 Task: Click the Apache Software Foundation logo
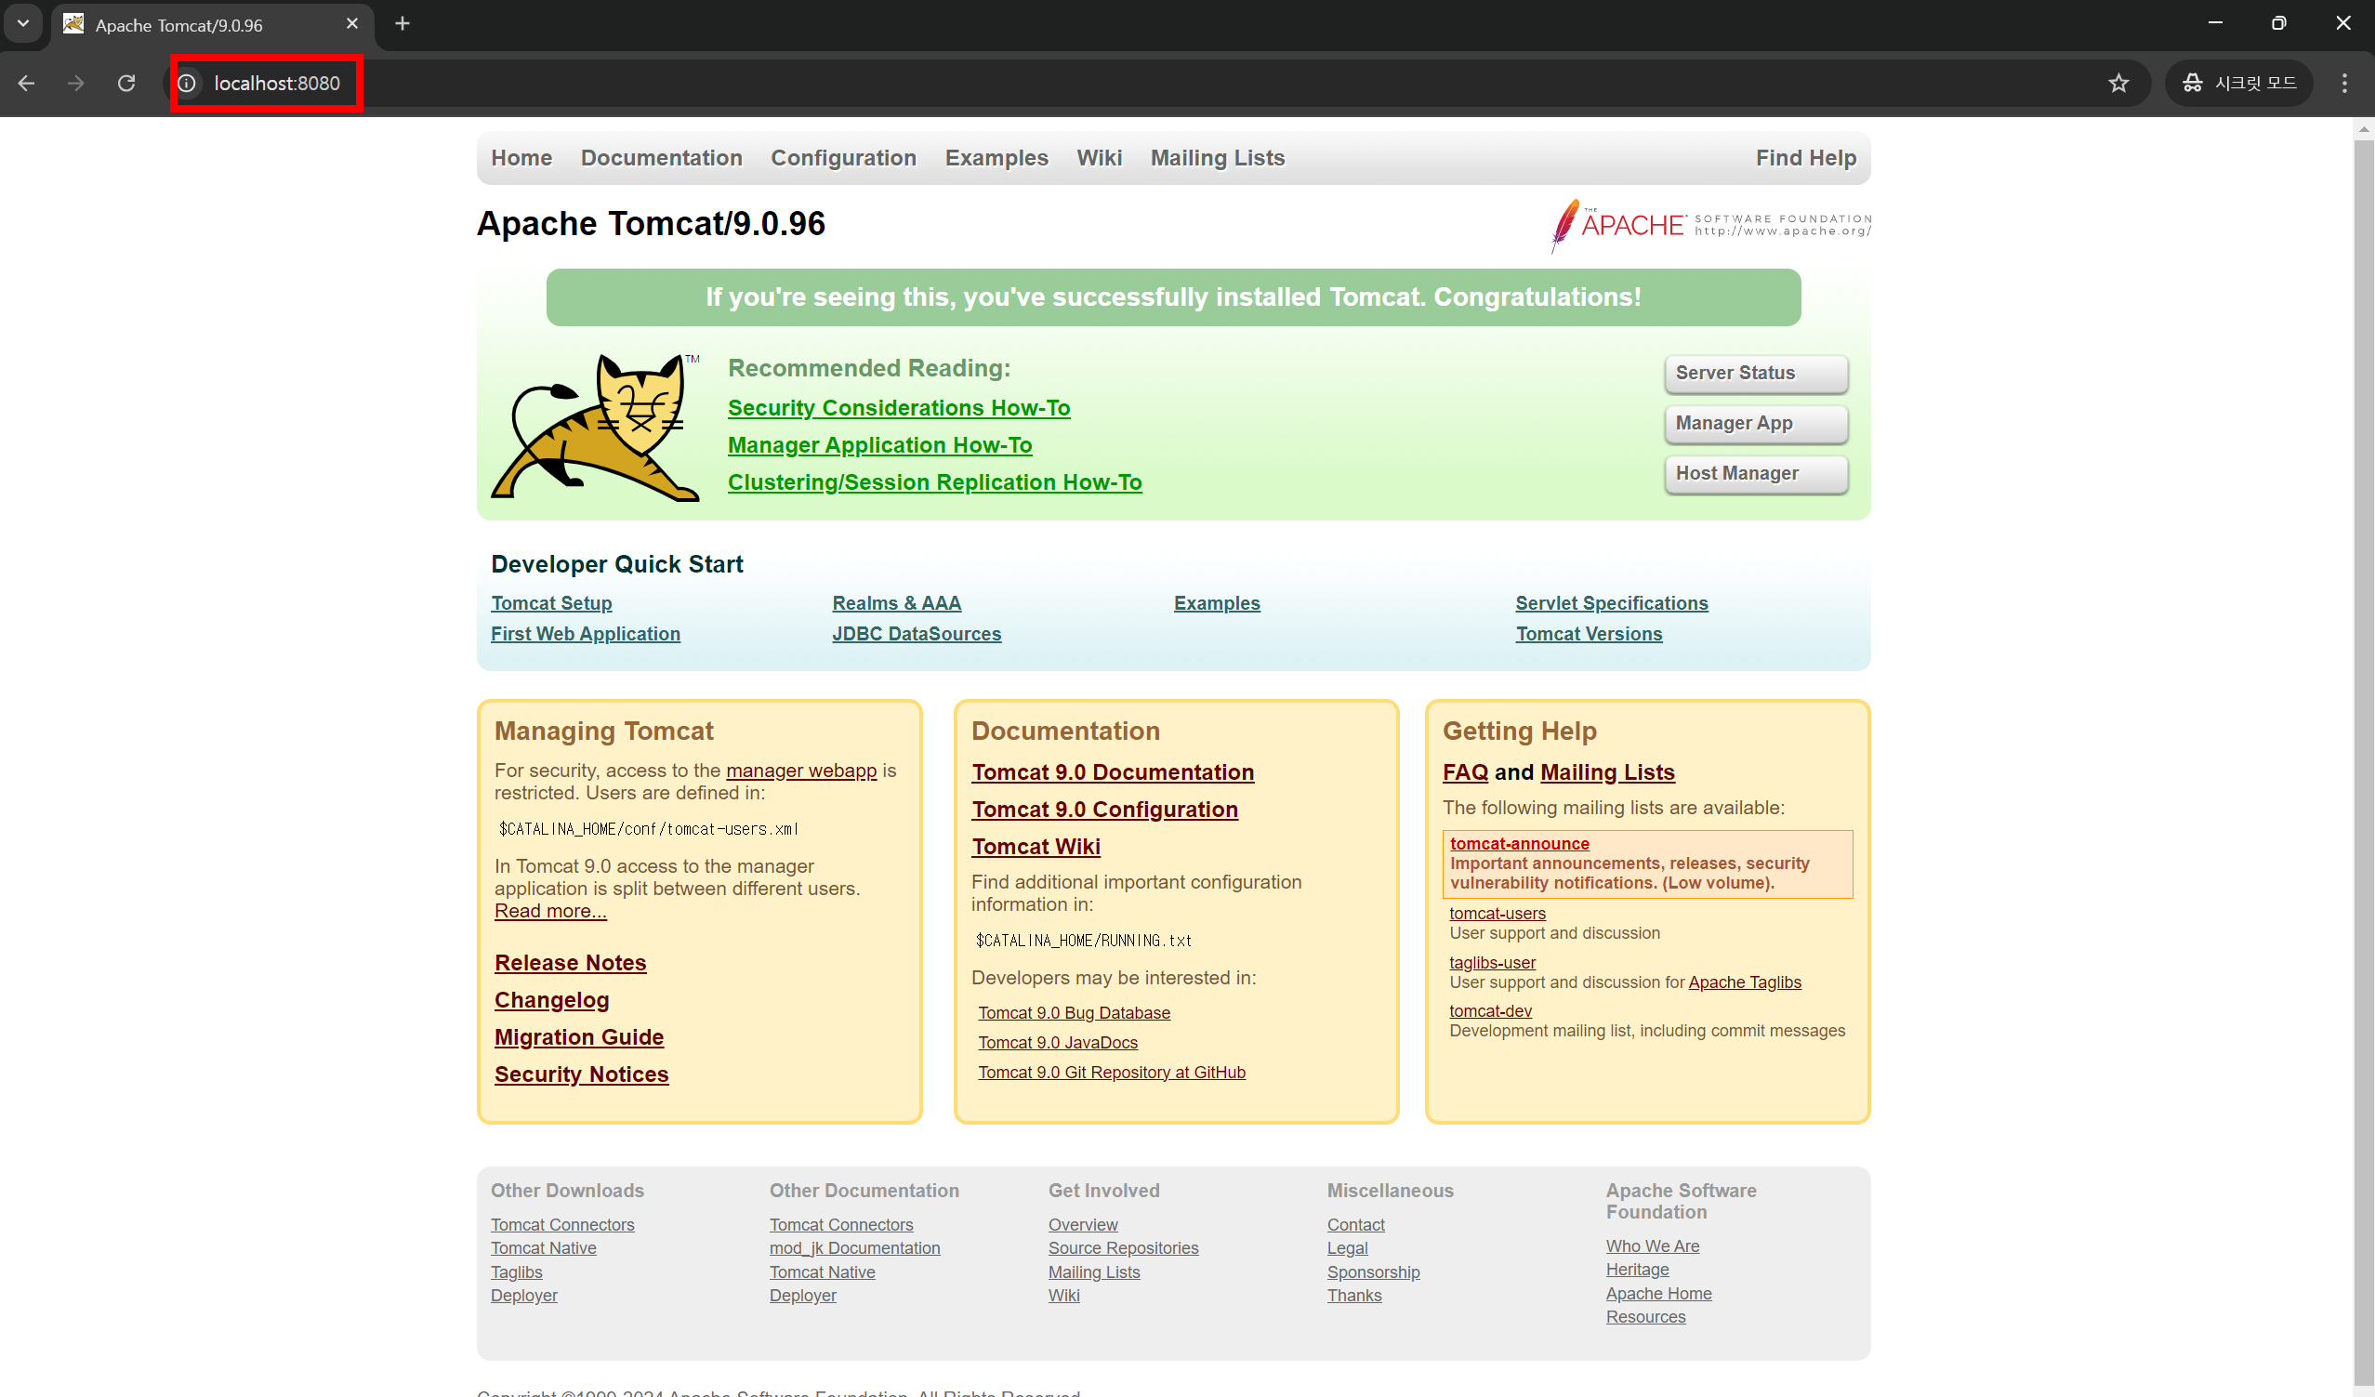pos(1709,225)
